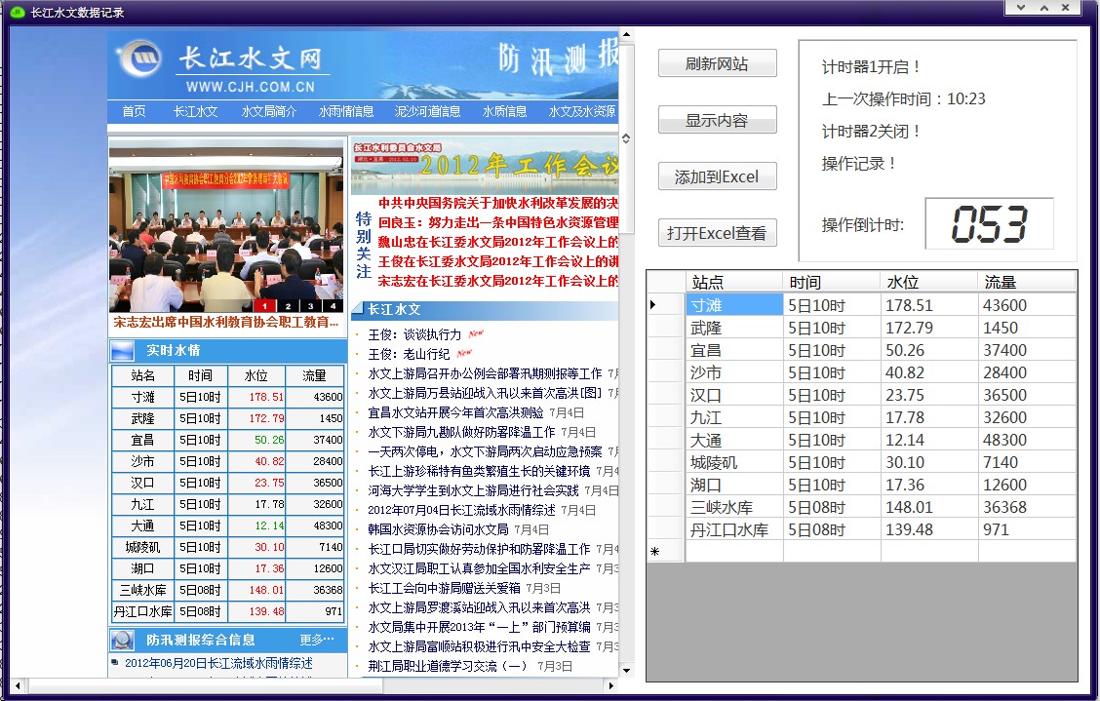Click the horizontal scroll right arrow

611,685
